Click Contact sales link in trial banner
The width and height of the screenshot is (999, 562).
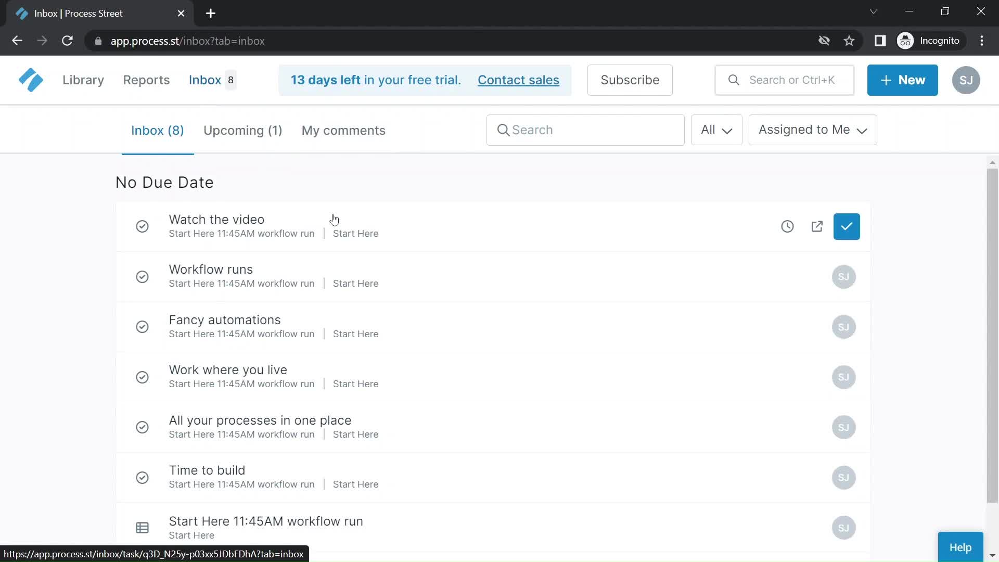point(519,80)
